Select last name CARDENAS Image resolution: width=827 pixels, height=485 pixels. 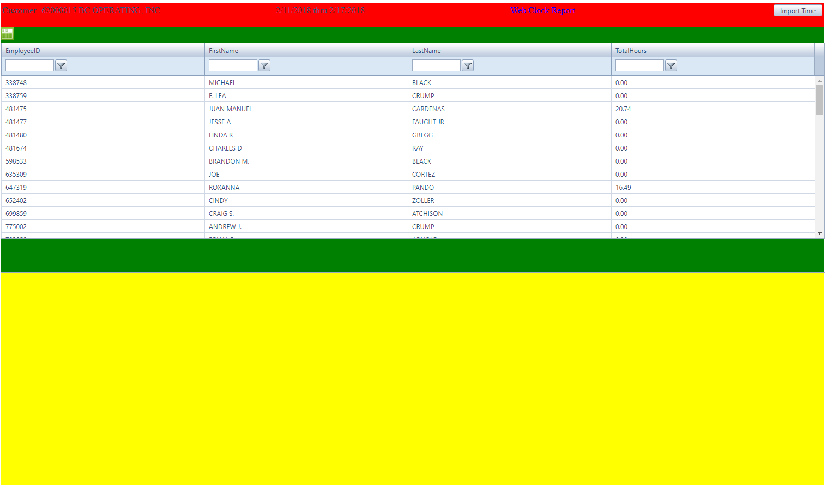click(x=428, y=109)
